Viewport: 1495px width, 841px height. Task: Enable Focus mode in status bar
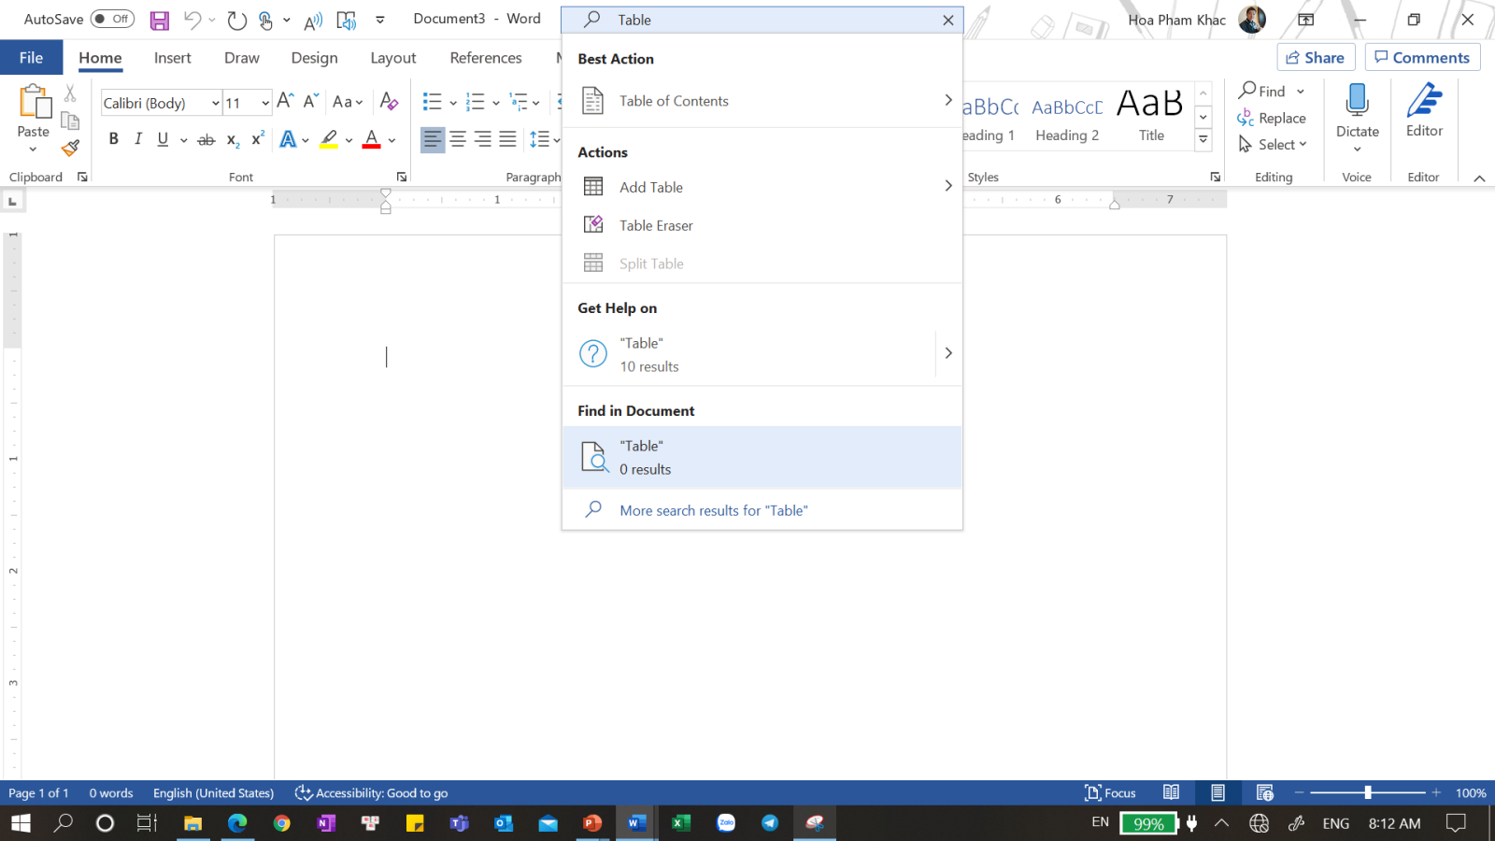tap(1110, 792)
